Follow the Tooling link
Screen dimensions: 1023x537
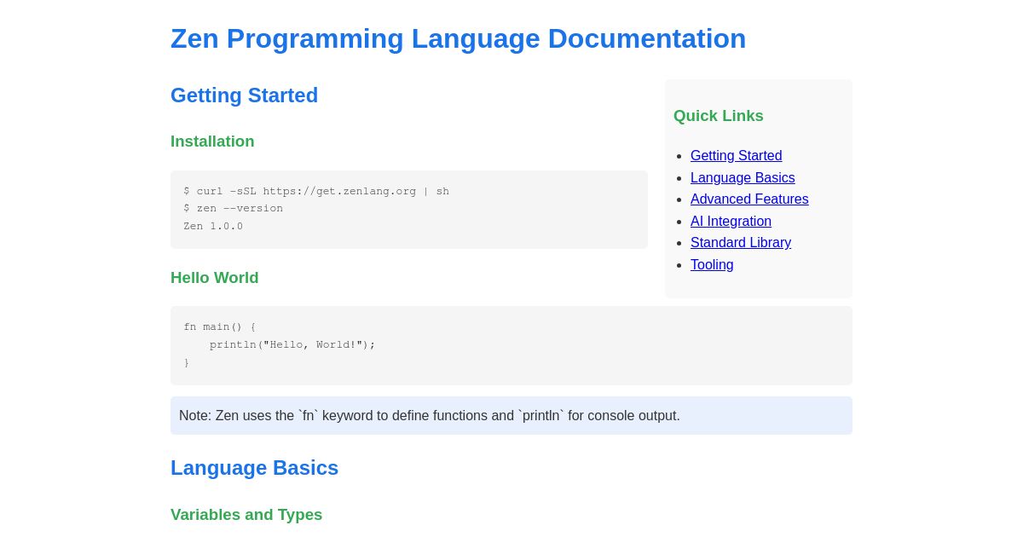[712, 264]
